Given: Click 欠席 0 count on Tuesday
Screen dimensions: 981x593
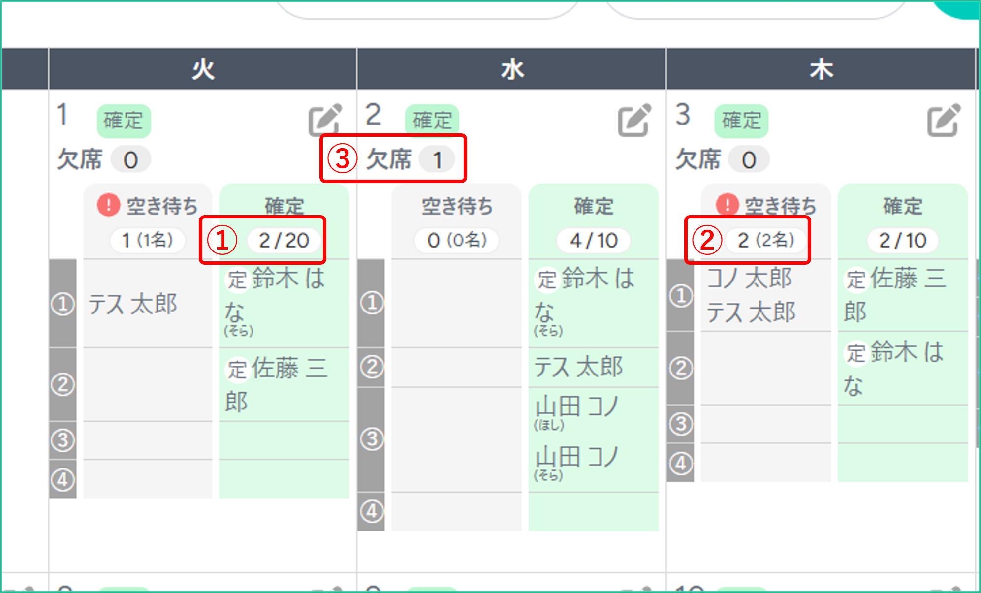Looking at the screenshot, I should point(130,160).
